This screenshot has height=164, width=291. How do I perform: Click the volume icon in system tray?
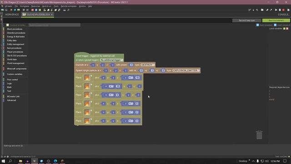267,161
